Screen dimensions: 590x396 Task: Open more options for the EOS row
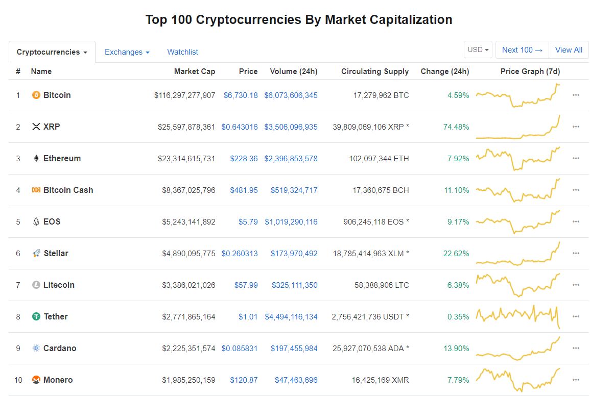click(576, 222)
